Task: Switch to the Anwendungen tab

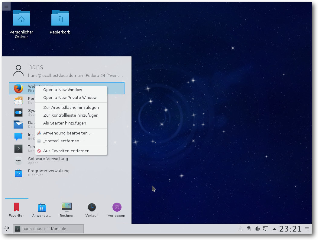Action: click(x=42, y=210)
